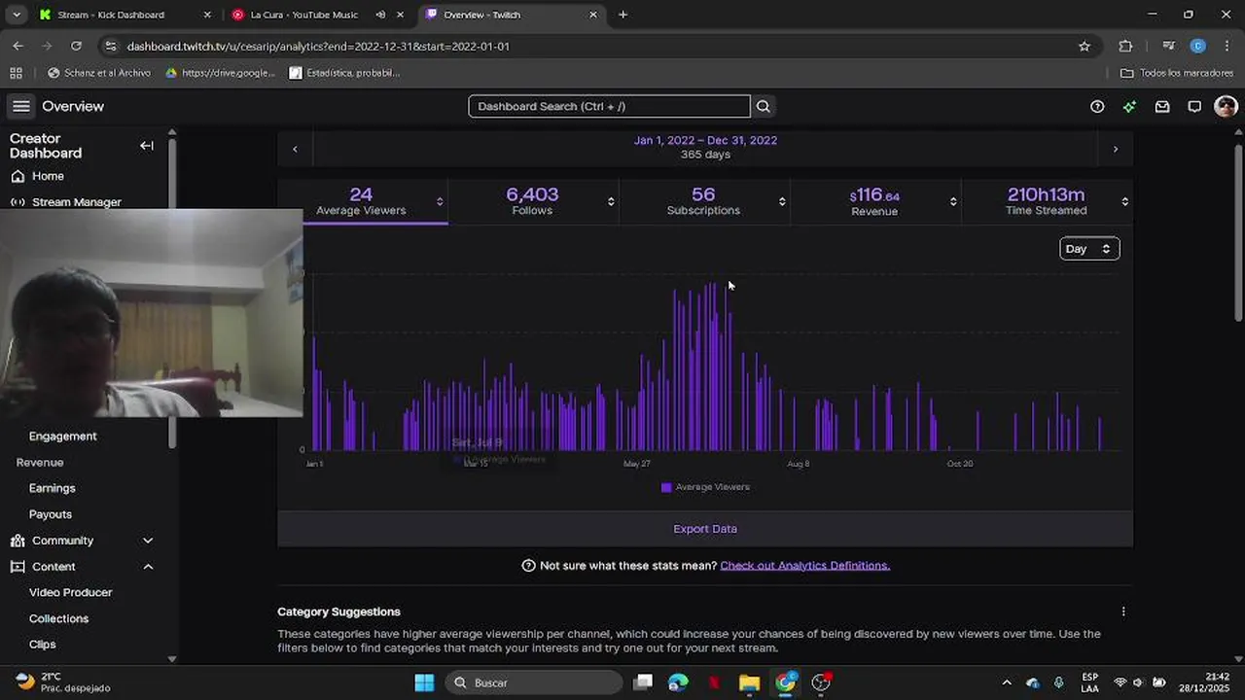Click the Chrome address bar URL
This screenshot has width=1245, height=700.
(x=318, y=46)
